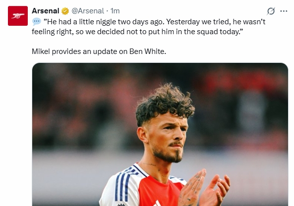Click the clapping hands in the photo
The width and height of the screenshot is (294, 206).
point(203,188)
